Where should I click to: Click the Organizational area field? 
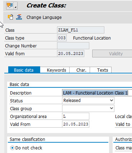click(x=76, y=116)
